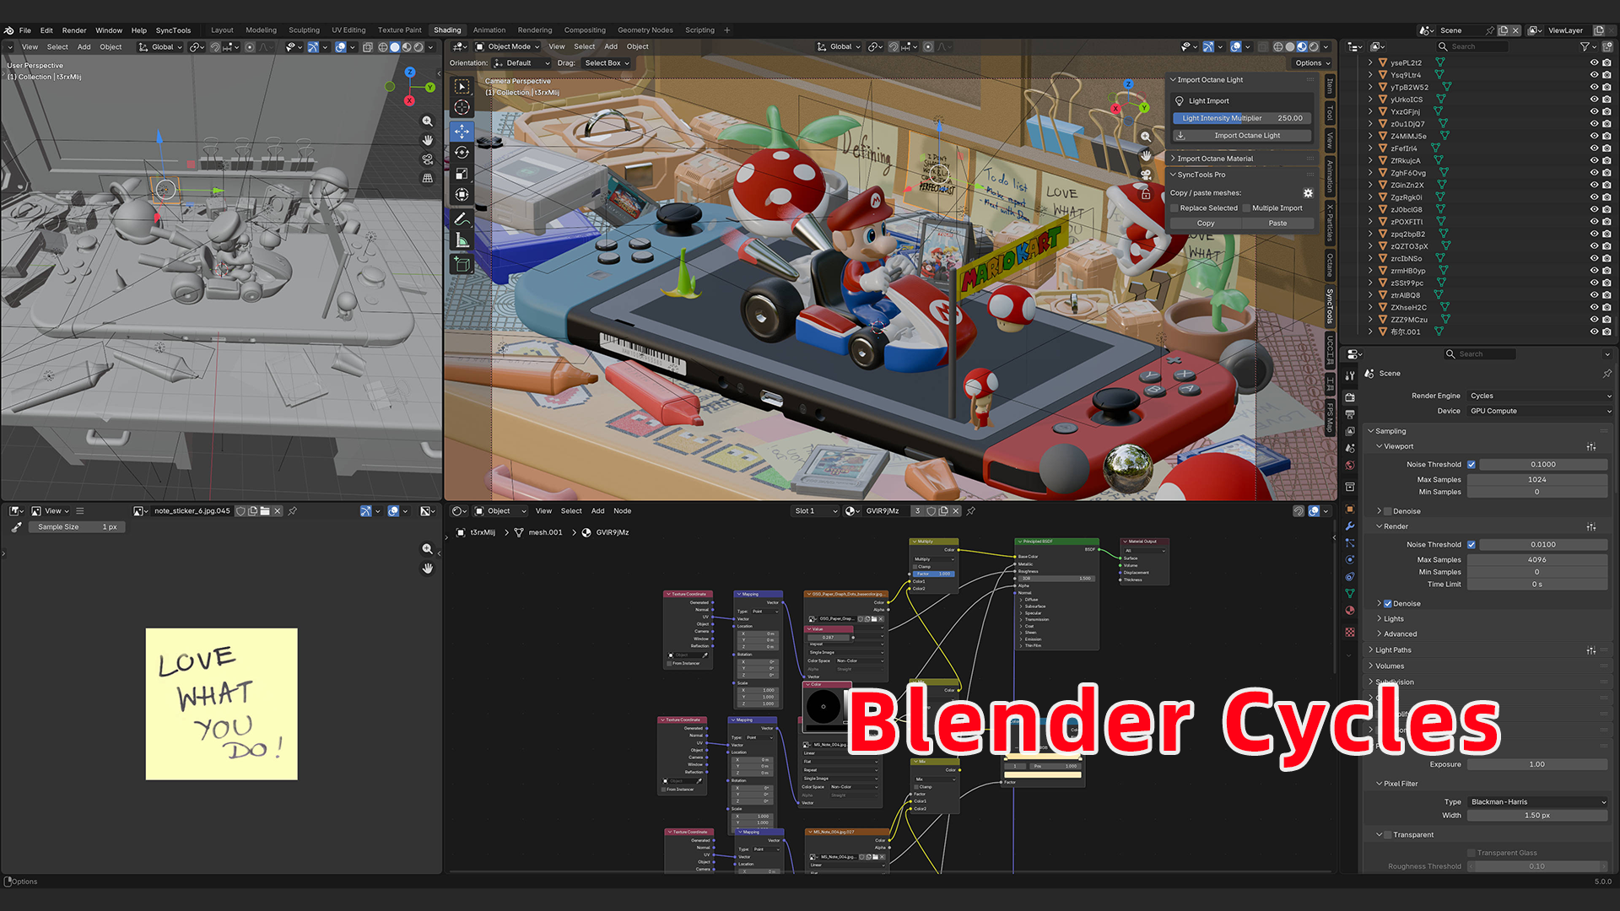1620x911 pixels.
Task: Toggle viewport Noise Threshold checkbox
Action: tap(1471, 465)
